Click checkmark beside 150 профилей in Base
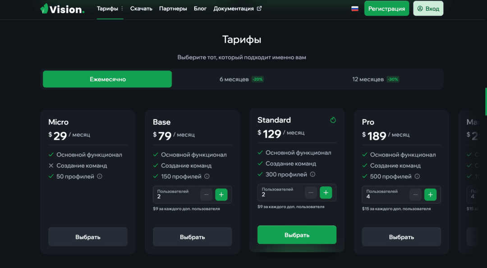Image resolution: width=487 pixels, height=268 pixels. pyautogui.click(x=156, y=176)
